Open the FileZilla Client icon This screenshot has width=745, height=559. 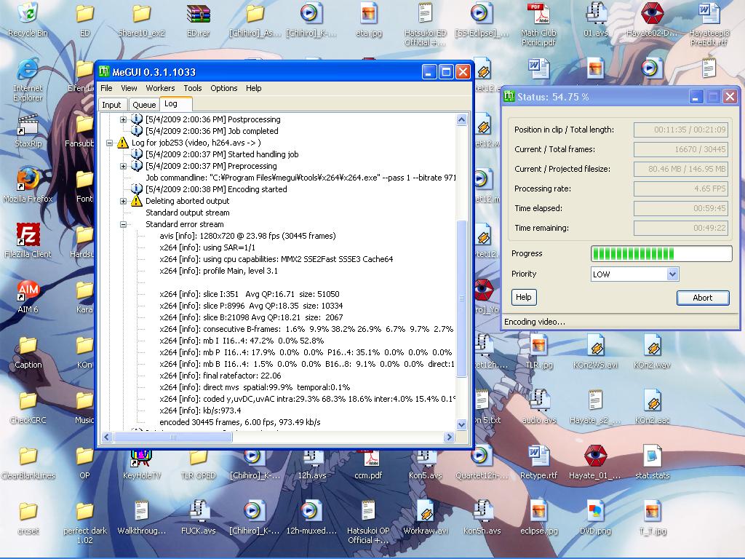coord(28,237)
